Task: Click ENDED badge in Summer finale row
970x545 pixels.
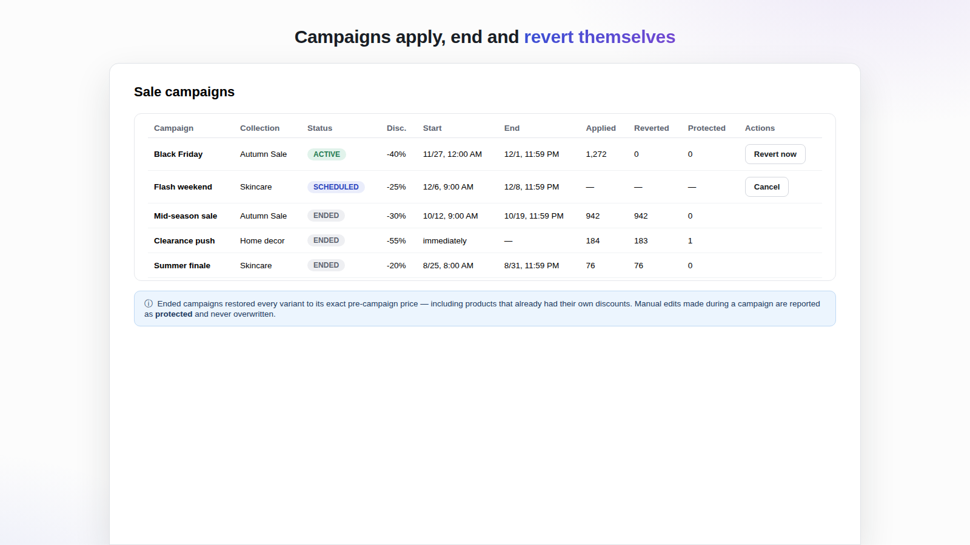Action: click(326, 265)
